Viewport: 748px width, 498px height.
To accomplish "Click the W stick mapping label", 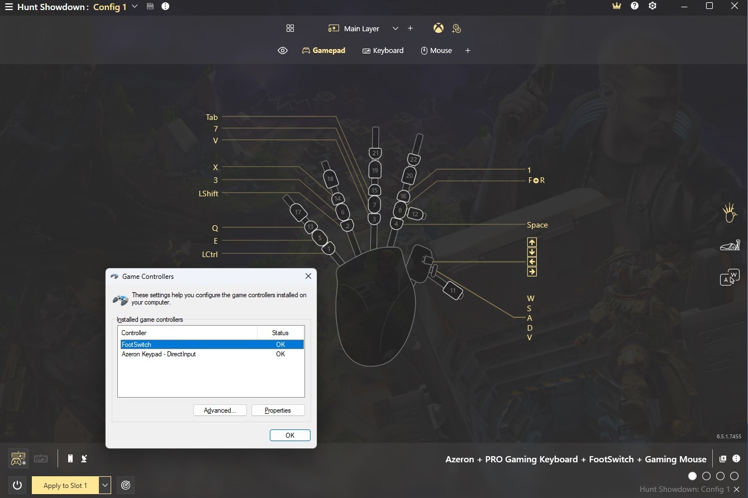I will (531, 299).
